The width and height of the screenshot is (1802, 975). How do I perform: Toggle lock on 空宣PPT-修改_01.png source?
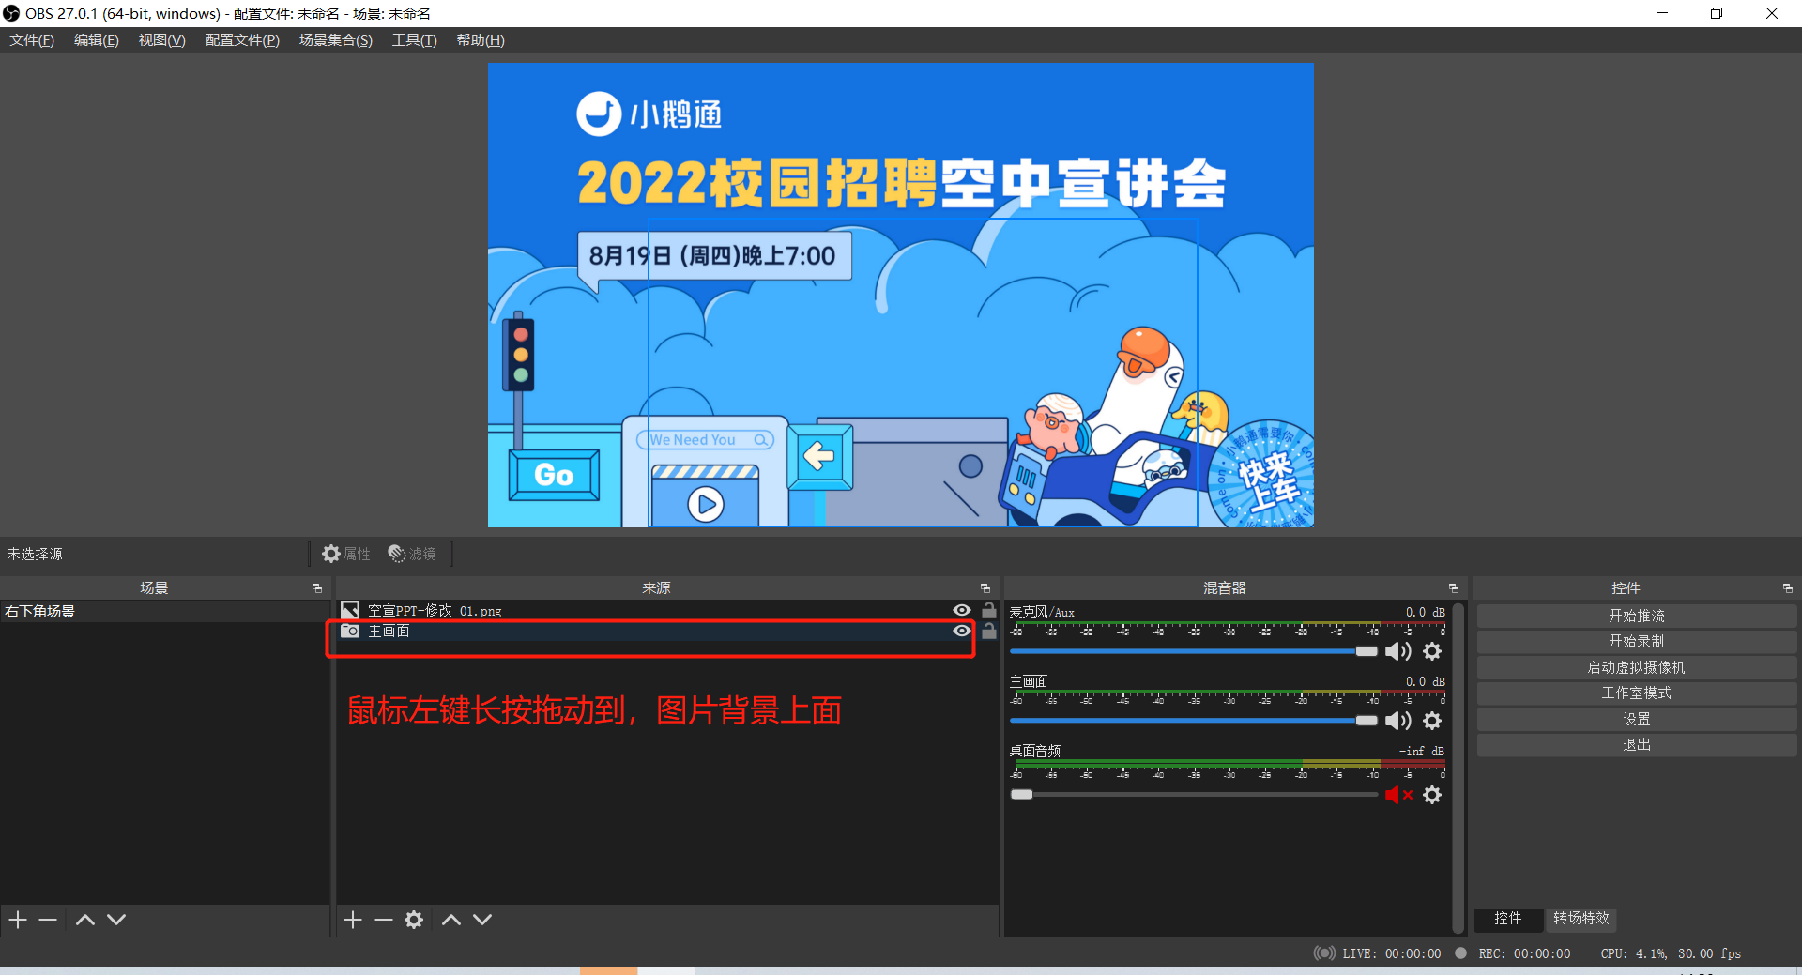(989, 610)
